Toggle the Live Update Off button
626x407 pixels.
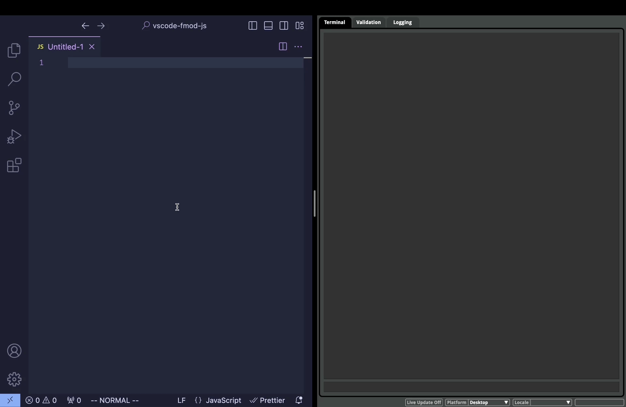pos(424,402)
